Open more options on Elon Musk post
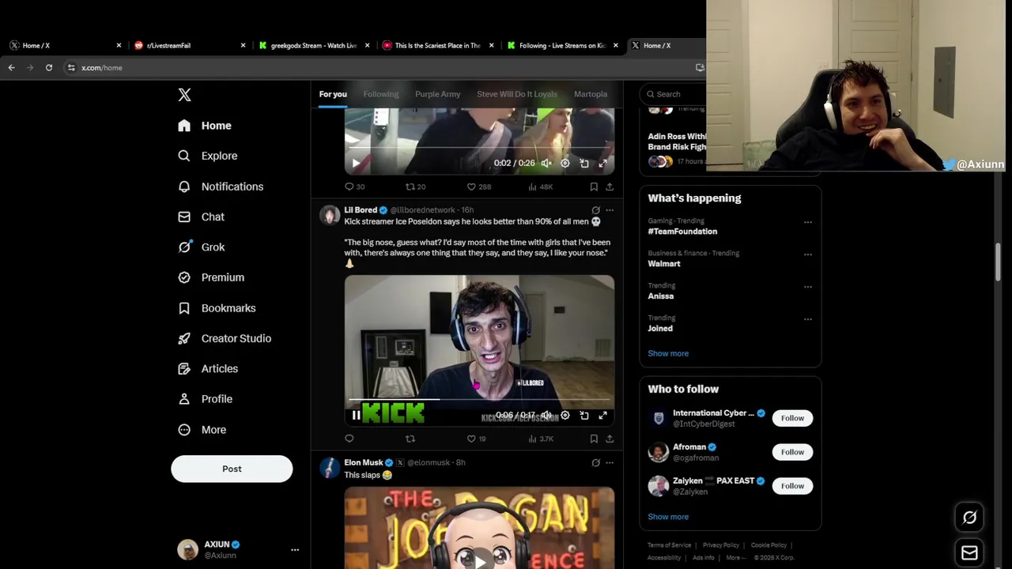The width and height of the screenshot is (1012, 569). pyautogui.click(x=610, y=462)
